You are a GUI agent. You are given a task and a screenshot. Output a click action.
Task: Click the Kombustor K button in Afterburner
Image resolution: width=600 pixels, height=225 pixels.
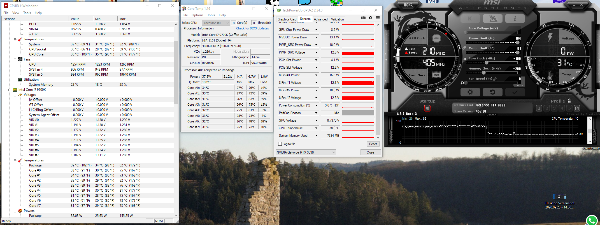tap(470, 19)
